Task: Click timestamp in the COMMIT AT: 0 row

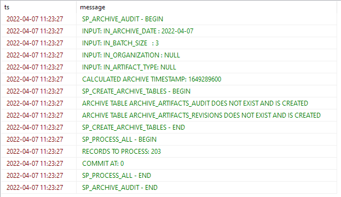Action: [35, 164]
